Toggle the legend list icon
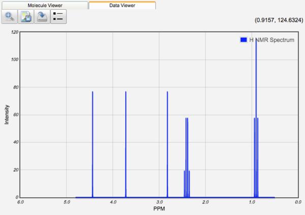Screen dimensions: 305x215 tap(58, 18)
